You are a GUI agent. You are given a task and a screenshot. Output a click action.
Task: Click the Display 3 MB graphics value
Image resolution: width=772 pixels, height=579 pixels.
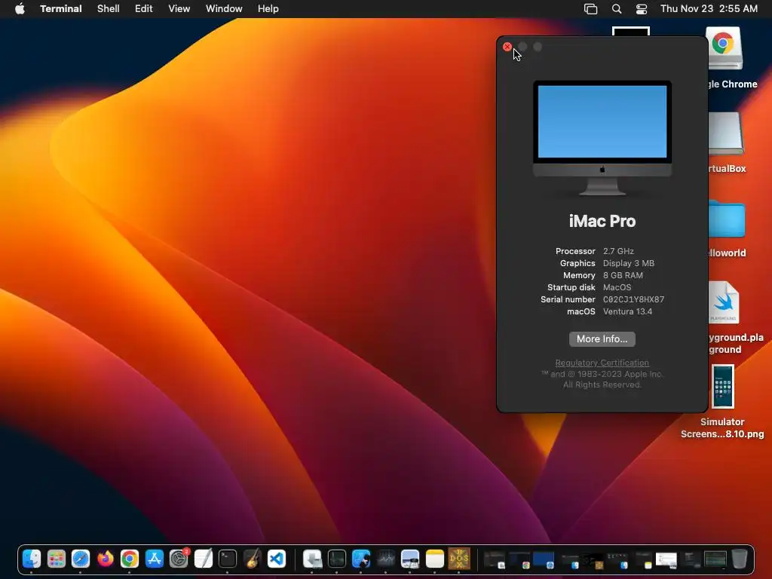[x=629, y=263]
